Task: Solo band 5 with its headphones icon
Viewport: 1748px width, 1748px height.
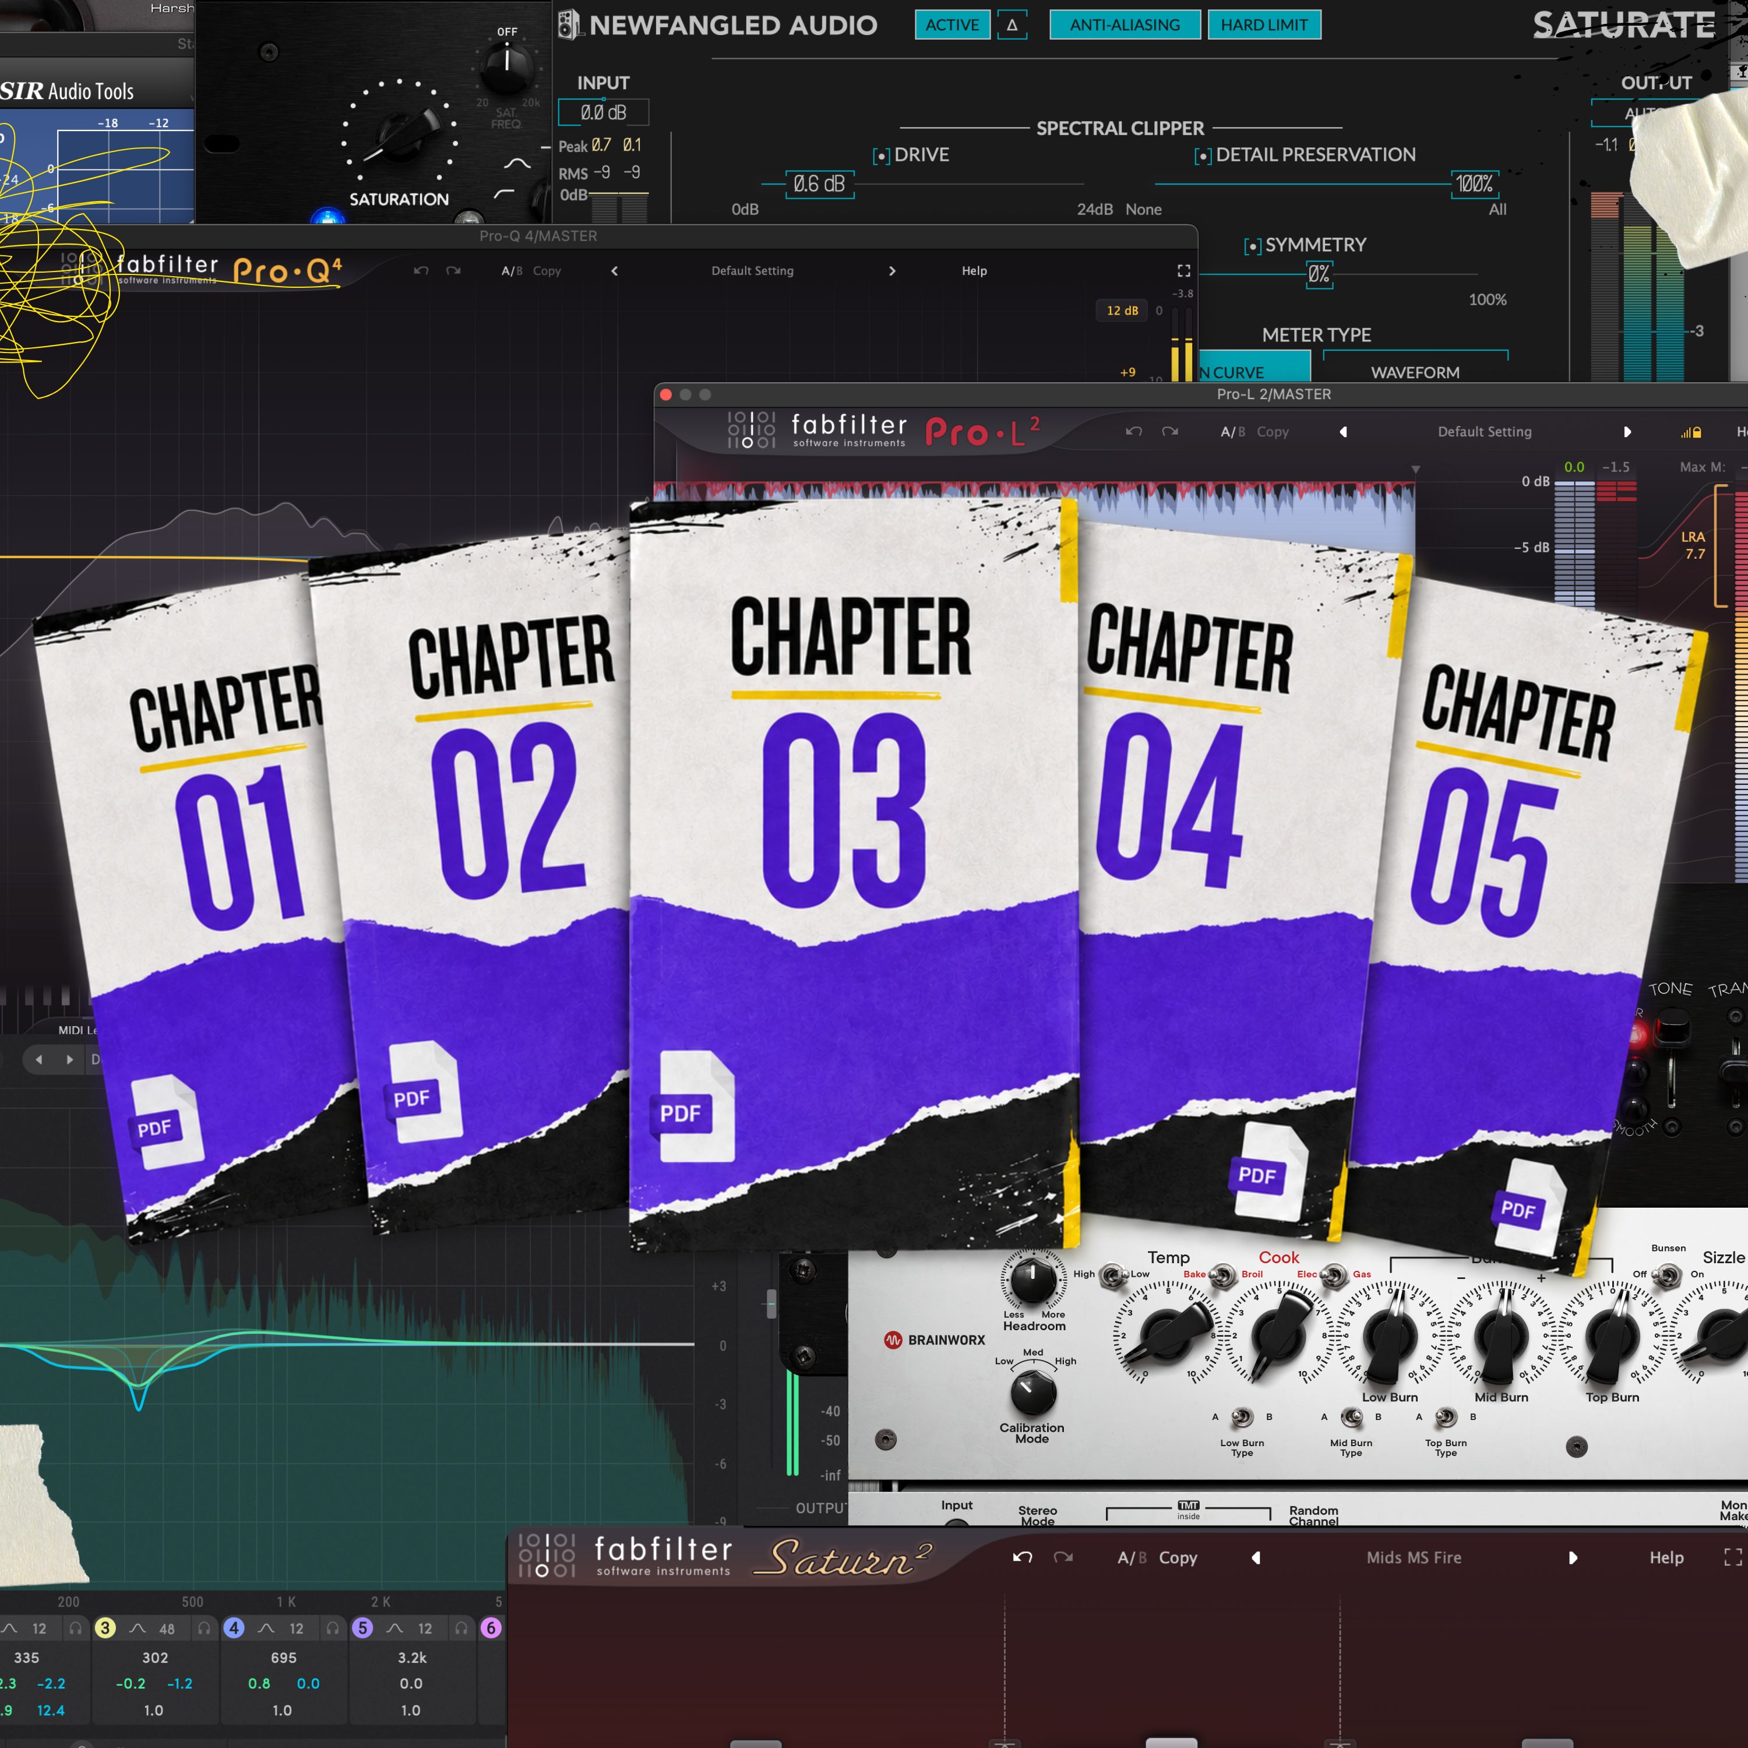Action: click(x=461, y=1627)
